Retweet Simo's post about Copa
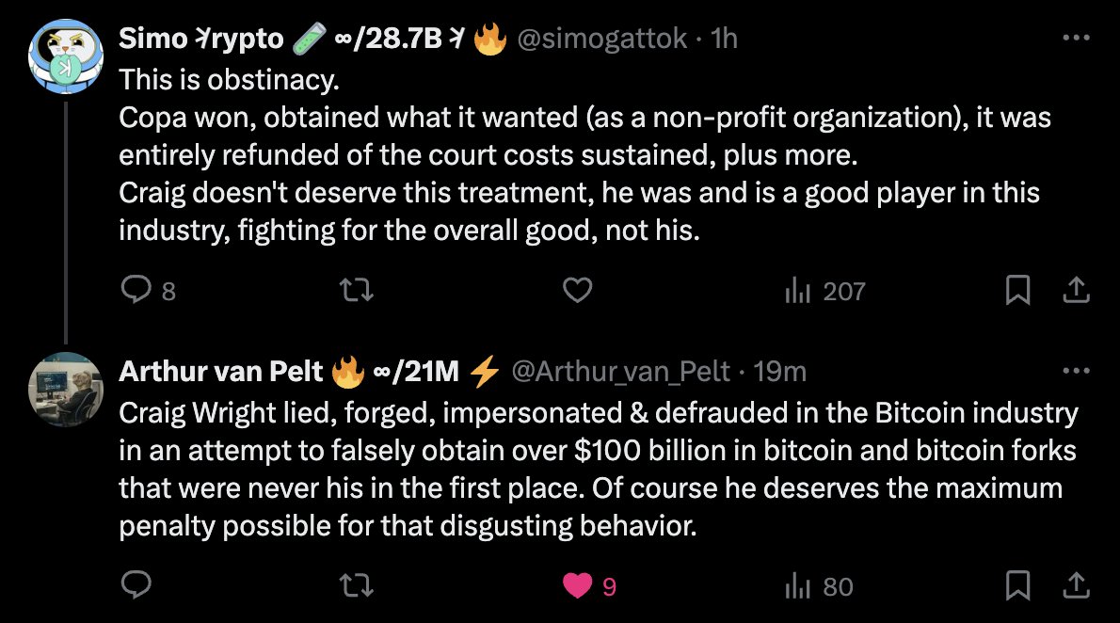The height and width of the screenshot is (623, 1120). (358, 291)
